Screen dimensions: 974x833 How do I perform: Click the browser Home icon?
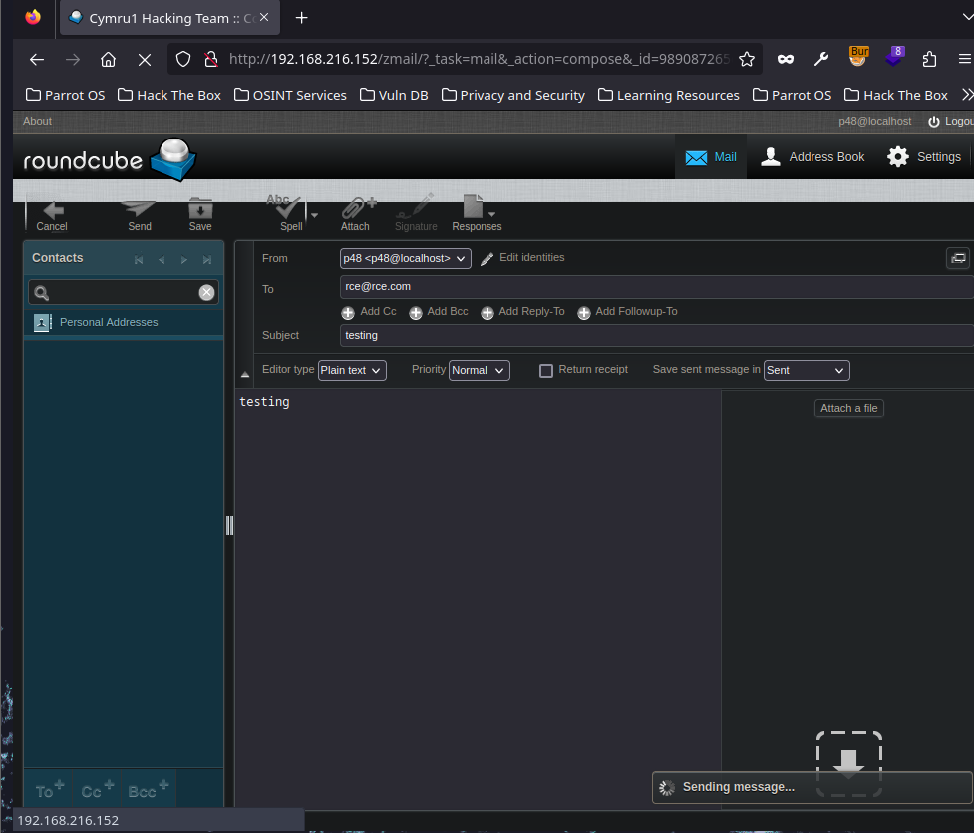pyautogui.click(x=108, y=59)
